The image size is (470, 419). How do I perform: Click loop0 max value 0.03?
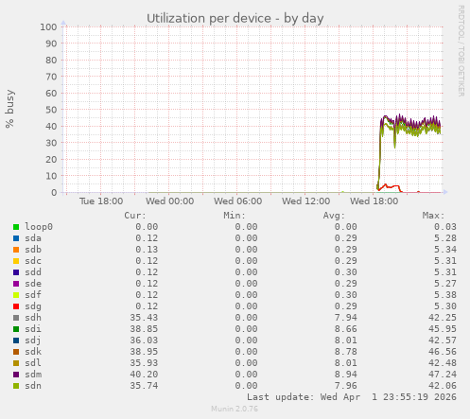(x=445, y=227)
